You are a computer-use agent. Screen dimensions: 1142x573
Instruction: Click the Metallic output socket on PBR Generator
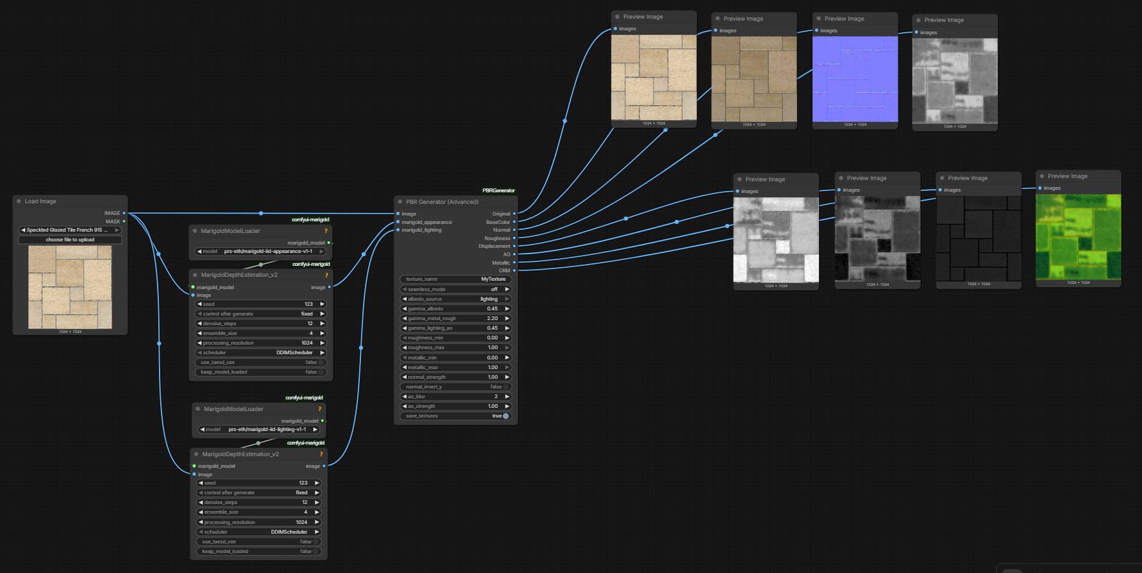coord(514,263)
